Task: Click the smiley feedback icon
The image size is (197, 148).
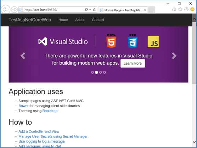Action: point(192,10)
